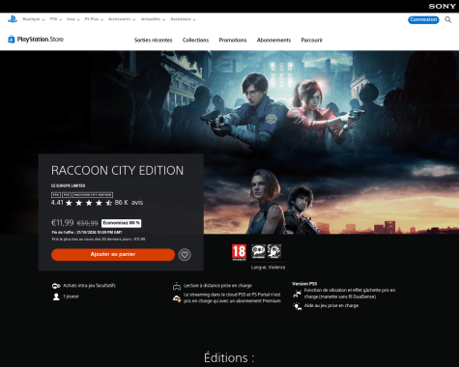Click the PEGI bad language descriptor icon
This screenshot has height=367, width=459.
(x=258, y=251)
